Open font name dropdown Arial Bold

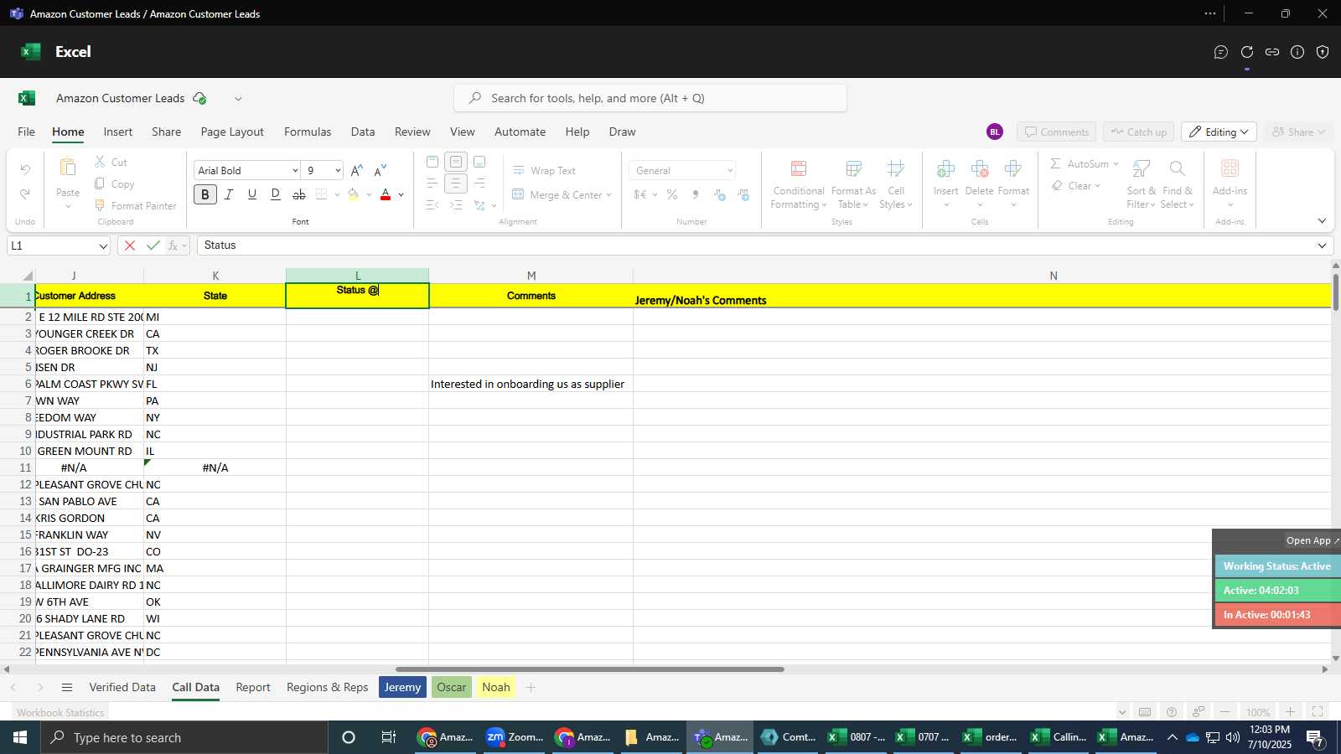(295, 171)
